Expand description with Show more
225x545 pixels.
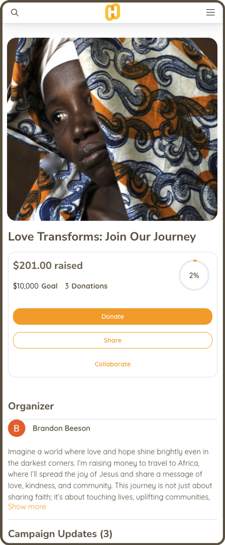(x=27, y=506)
